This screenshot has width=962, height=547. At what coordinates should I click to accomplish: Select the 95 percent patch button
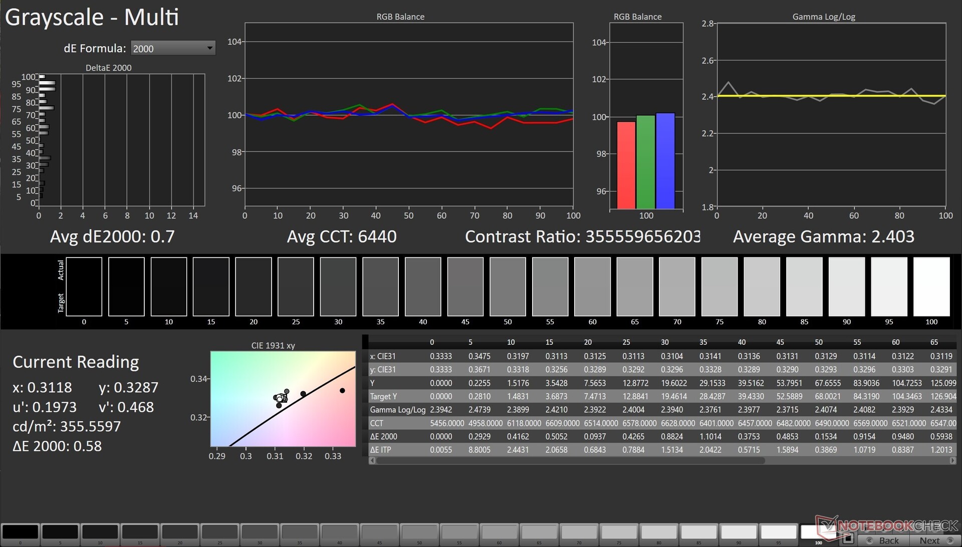point(779,532)
